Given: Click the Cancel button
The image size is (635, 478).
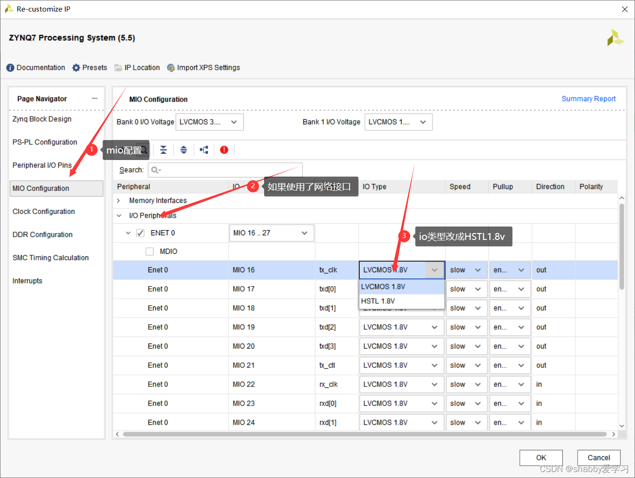Looking at the screenshot, I should [599, 458].
